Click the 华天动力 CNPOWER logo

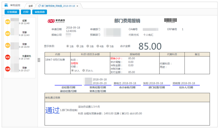click(x=56, y=21)
